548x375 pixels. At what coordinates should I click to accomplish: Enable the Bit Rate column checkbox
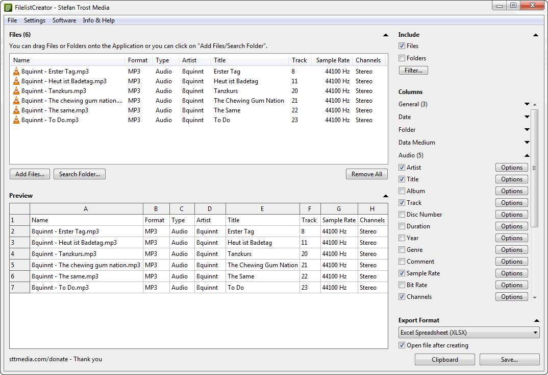[x=402, y=285]
